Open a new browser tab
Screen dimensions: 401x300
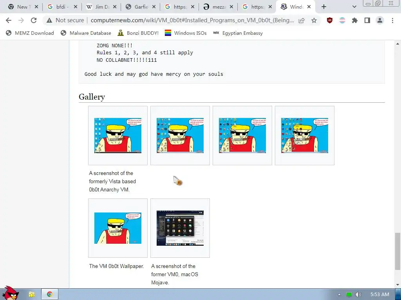324,7
